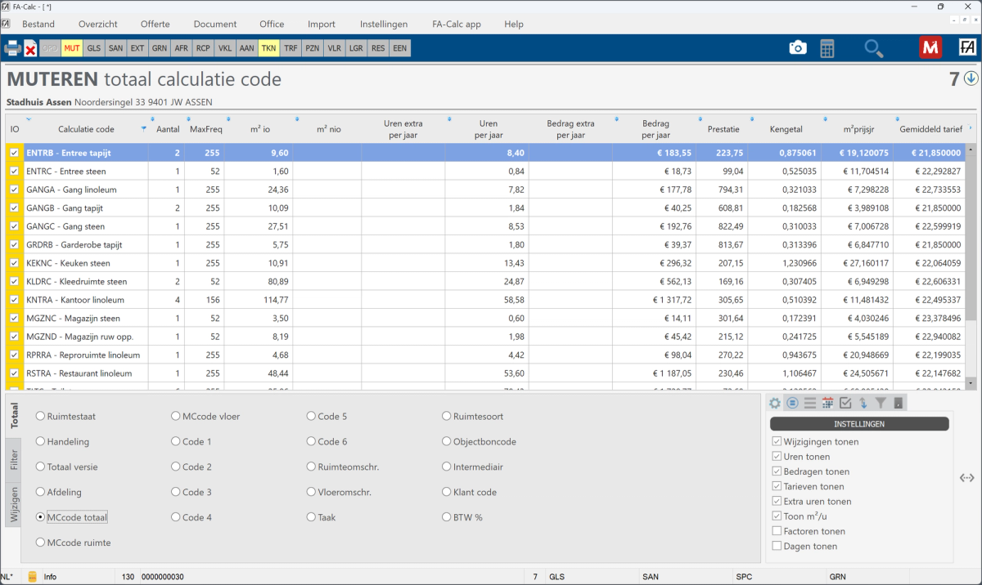The height and width of the screenshot is (585, 982).
Task: Select the SAN toolbar button
Action: [x=116, y=49]
